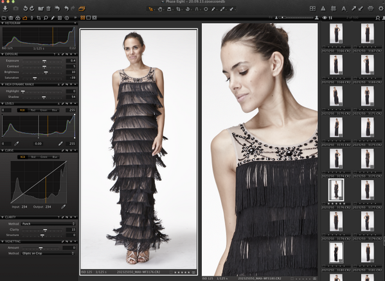The height and width of the screenshot is (281, 385).
Task: Click the Import images download icon
Action: pos(5,9)
